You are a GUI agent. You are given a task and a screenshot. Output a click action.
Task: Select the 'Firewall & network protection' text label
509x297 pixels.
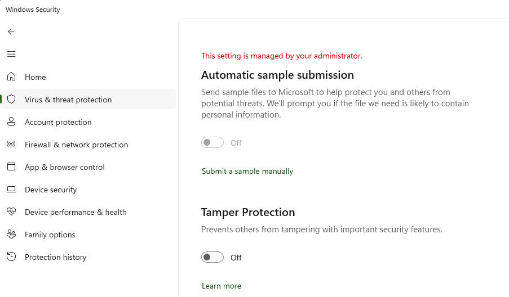(x=76, y=145)
